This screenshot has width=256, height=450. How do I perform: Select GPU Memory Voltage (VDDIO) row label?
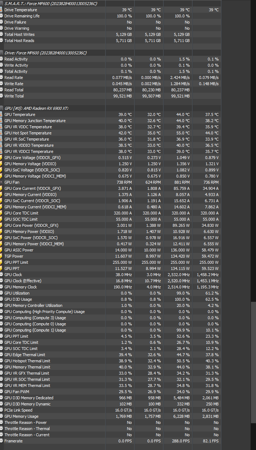30,164
